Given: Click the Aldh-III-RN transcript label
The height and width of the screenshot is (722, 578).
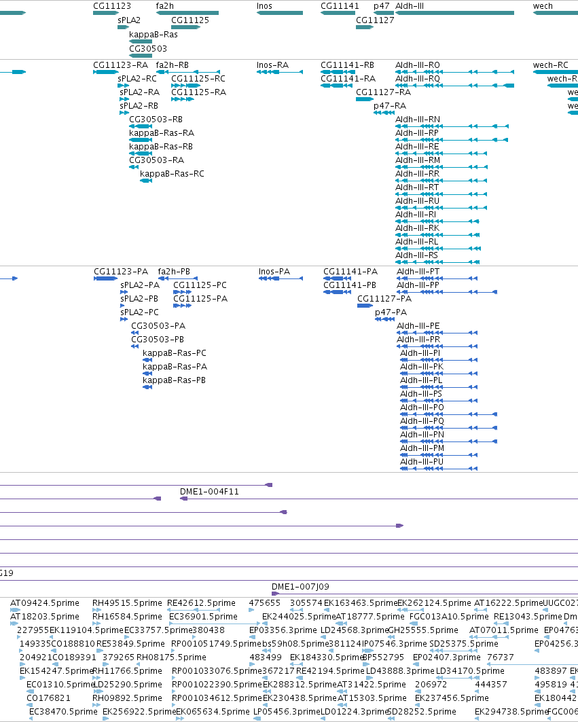Looking at the screenshot, I should [x=418, y=120].
